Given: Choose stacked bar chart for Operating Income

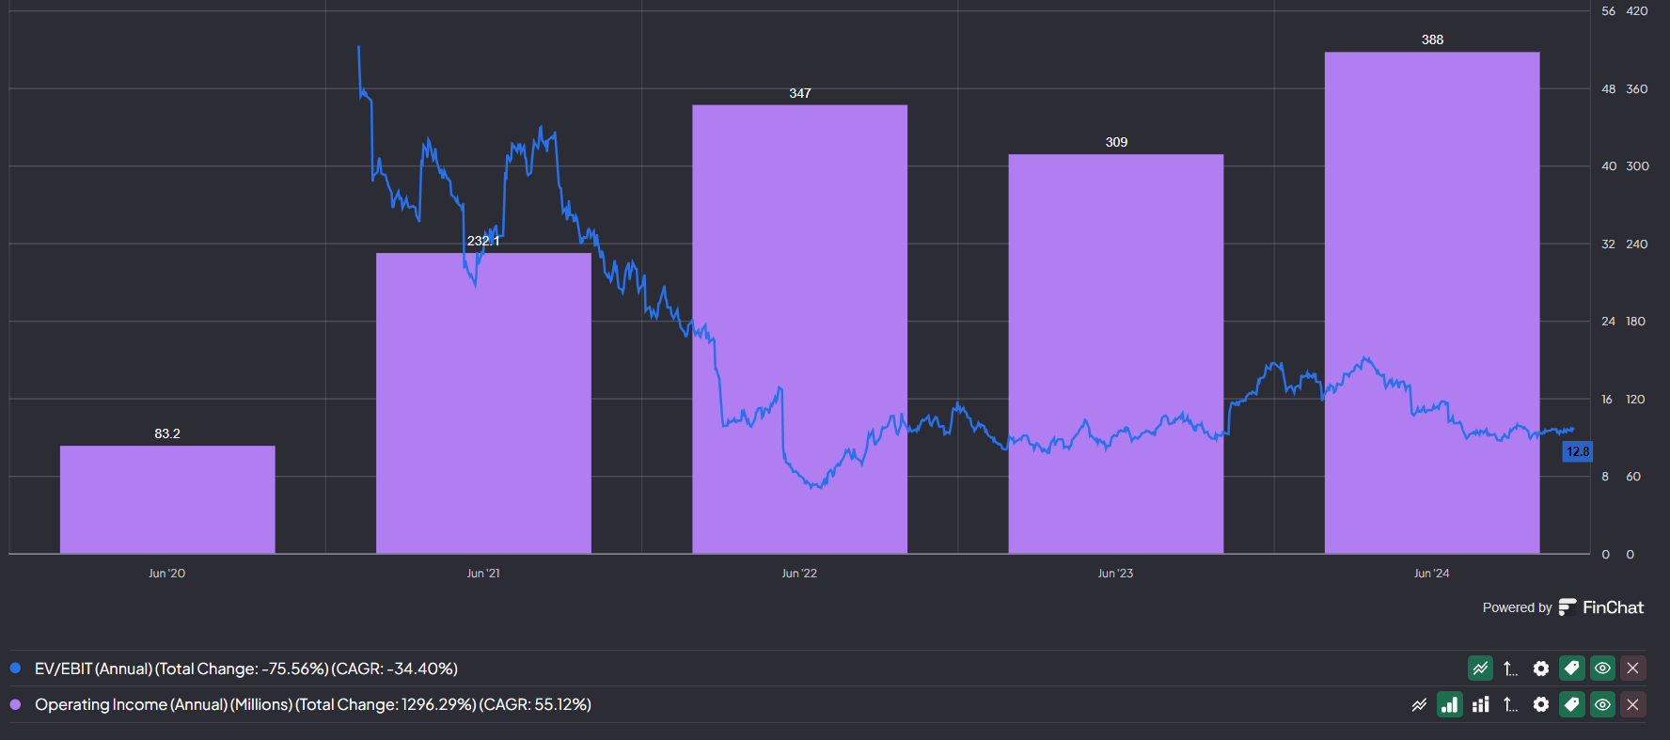Looking at the screenshot, I should point(1480,704).
